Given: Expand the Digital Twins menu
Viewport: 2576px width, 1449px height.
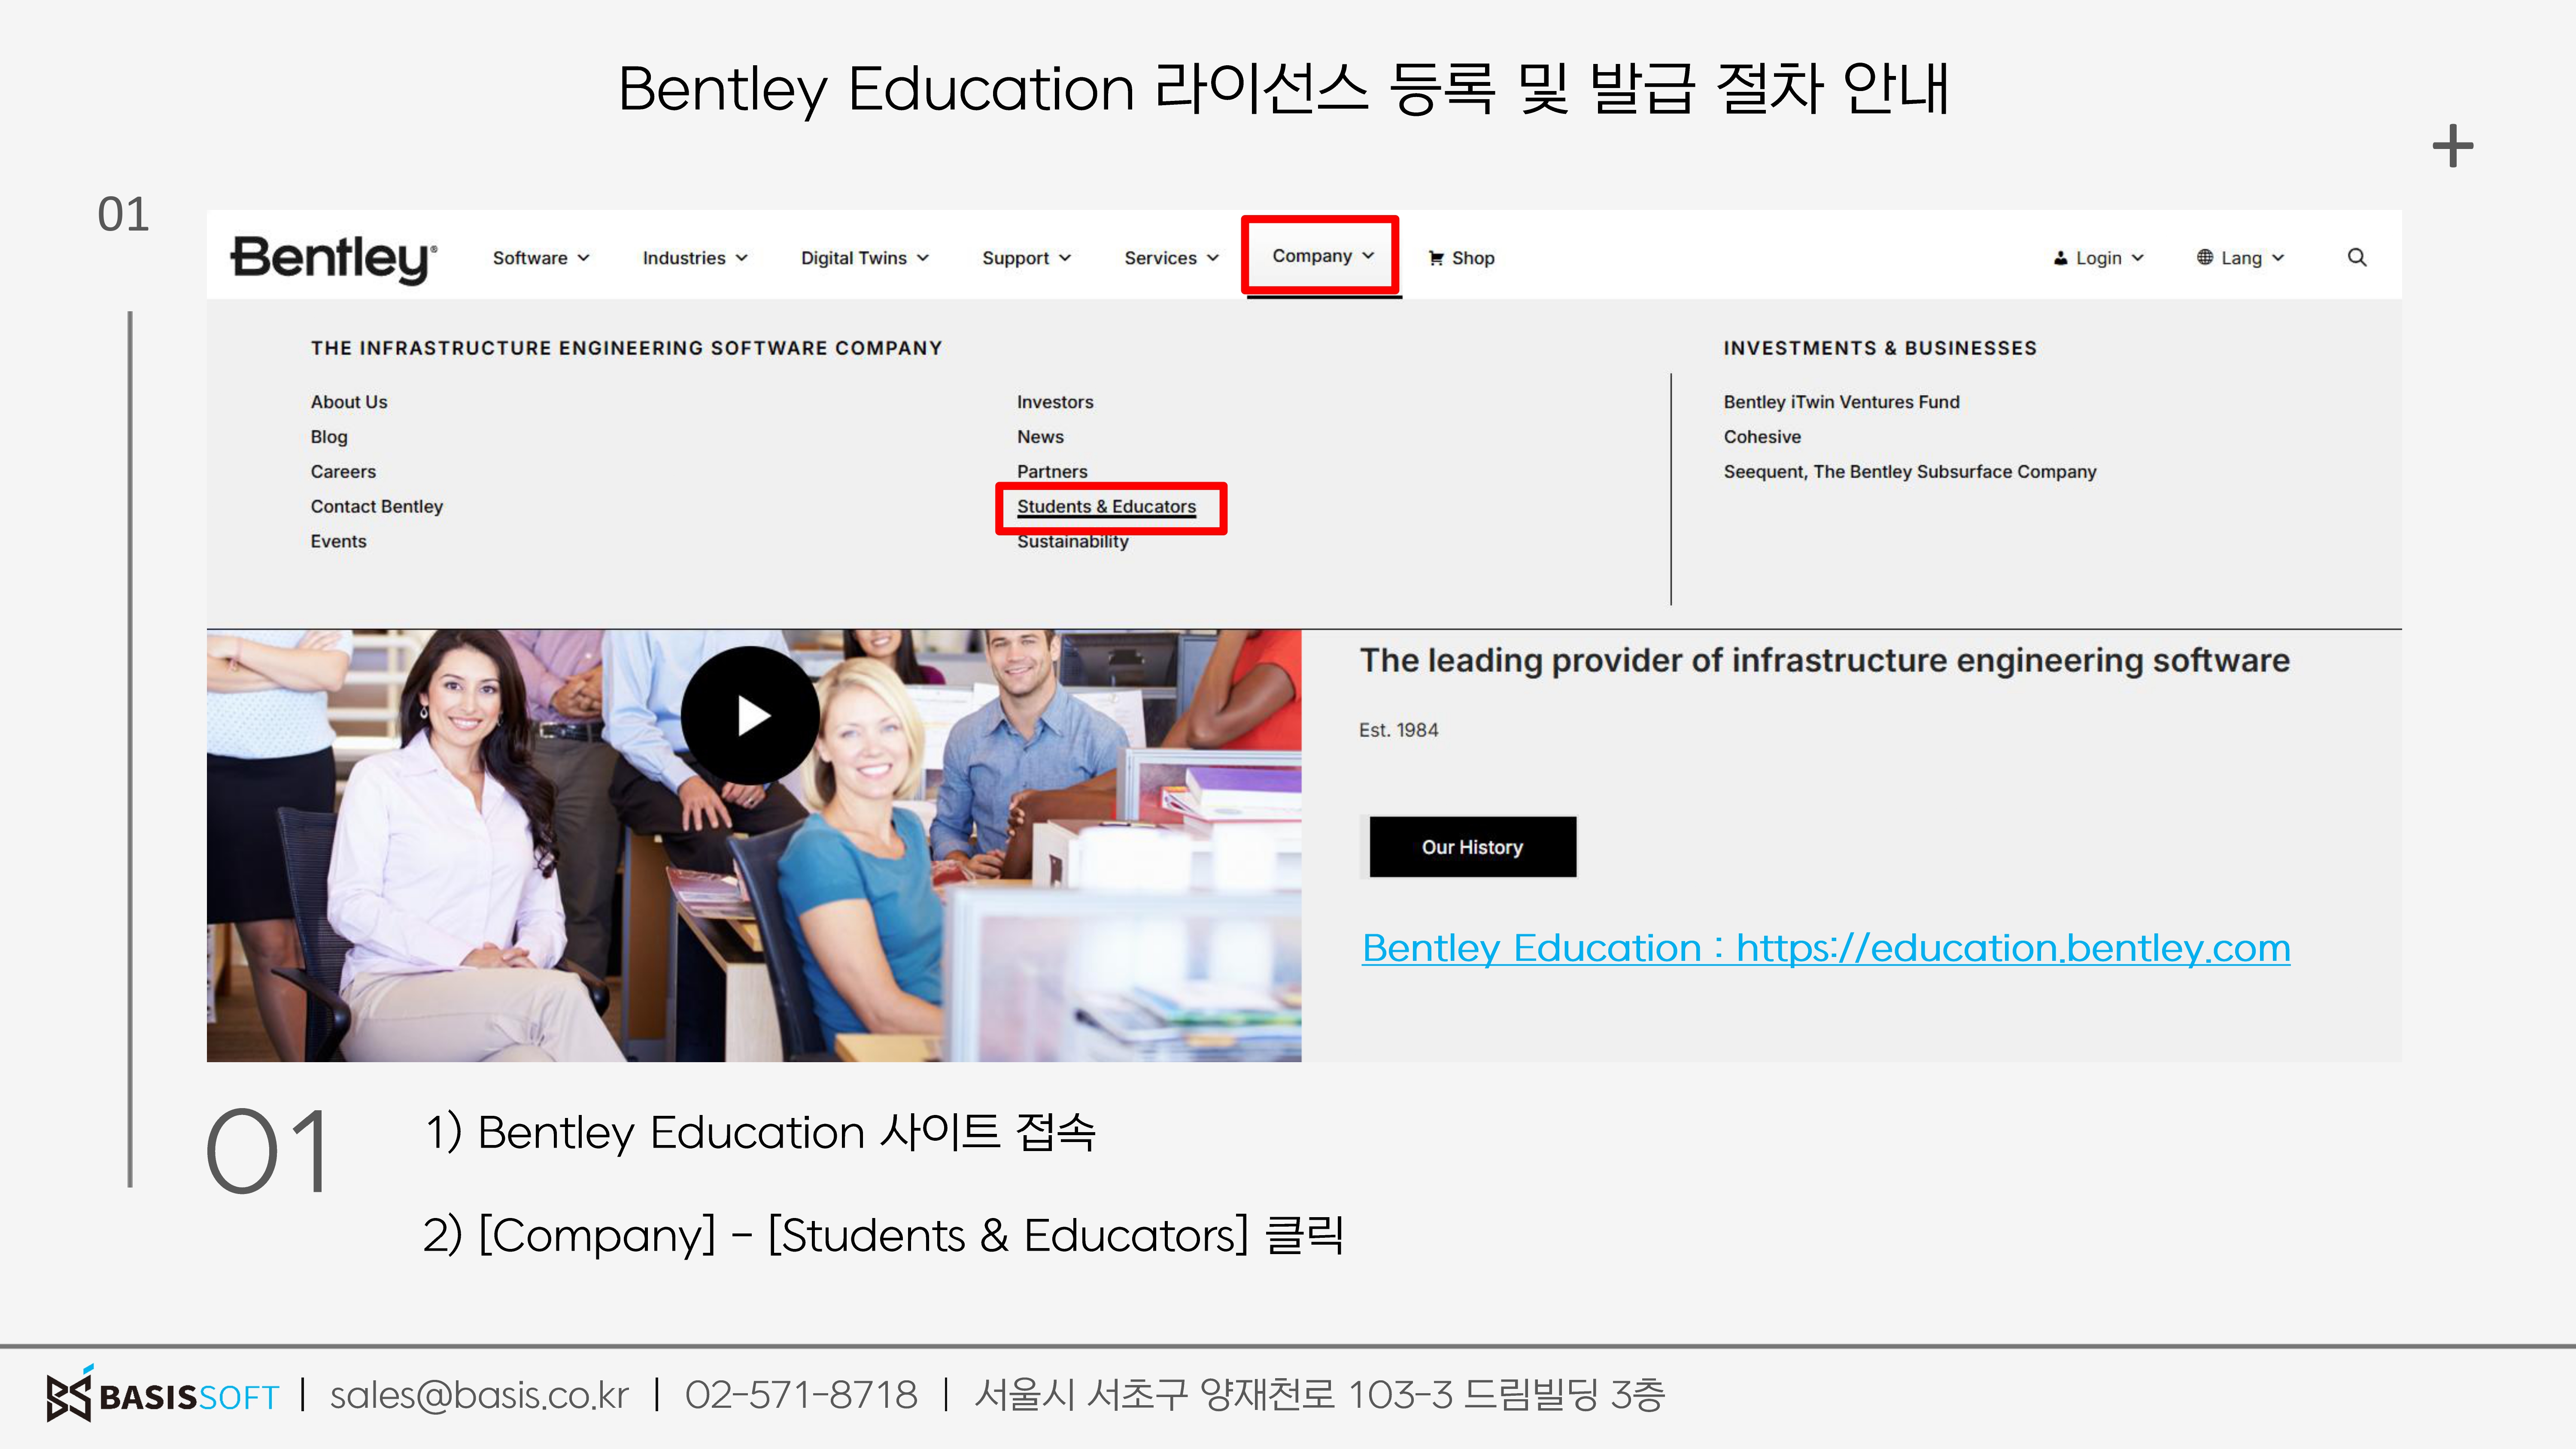Looking at the screenshot, I should point(865,258).
